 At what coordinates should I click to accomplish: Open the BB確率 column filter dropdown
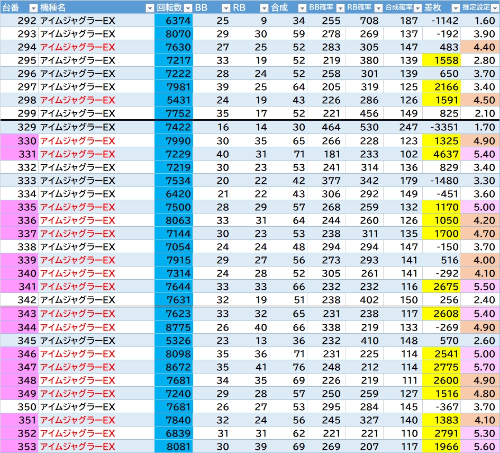340,8
